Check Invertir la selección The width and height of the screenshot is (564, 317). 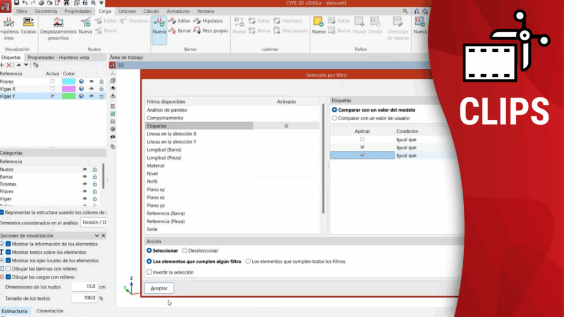coord(149,272)
